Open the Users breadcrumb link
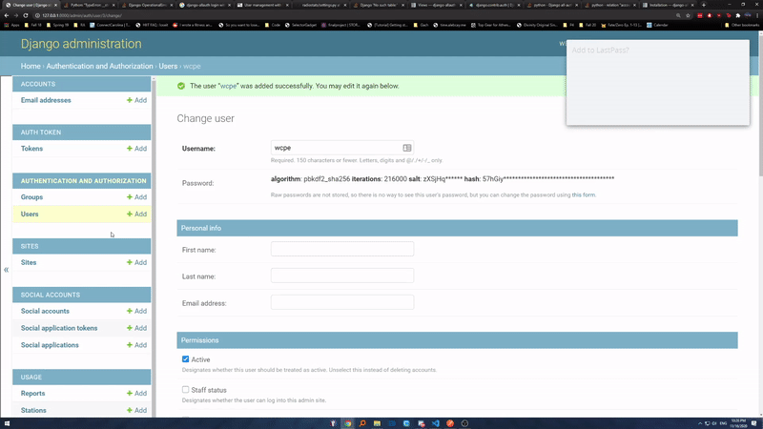763x429 pixels. (x=168, y=66)
